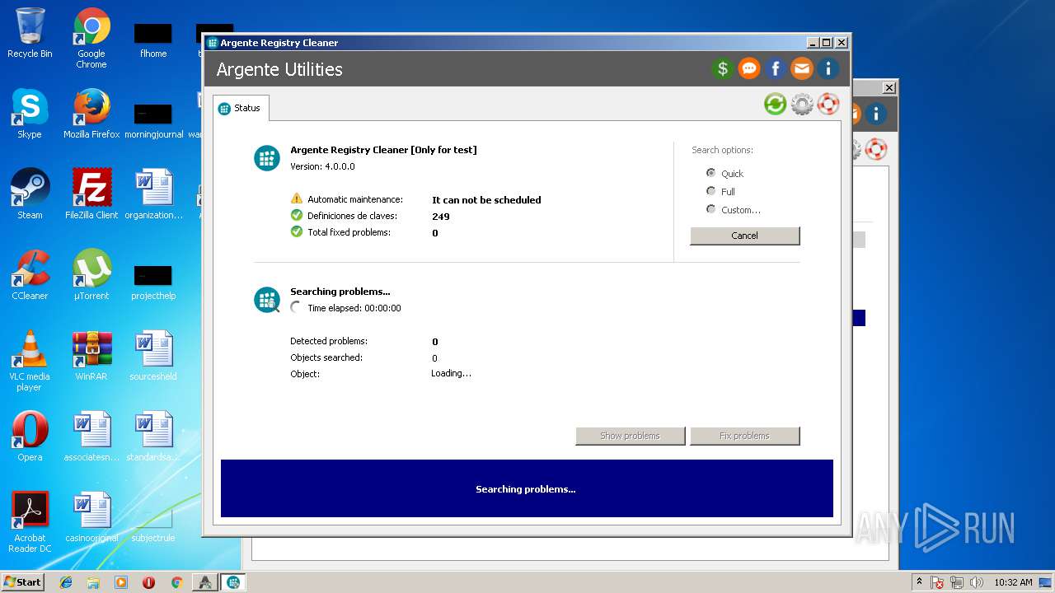1055x593 pixels.
Task: Click the Argente Registry Cleaner logo icon
Action: tap(267, 158)
